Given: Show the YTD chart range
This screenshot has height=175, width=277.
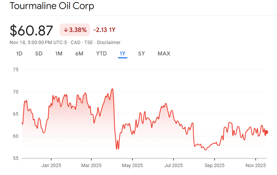Looking at the screenshot, I should click(x=101, y=54).
